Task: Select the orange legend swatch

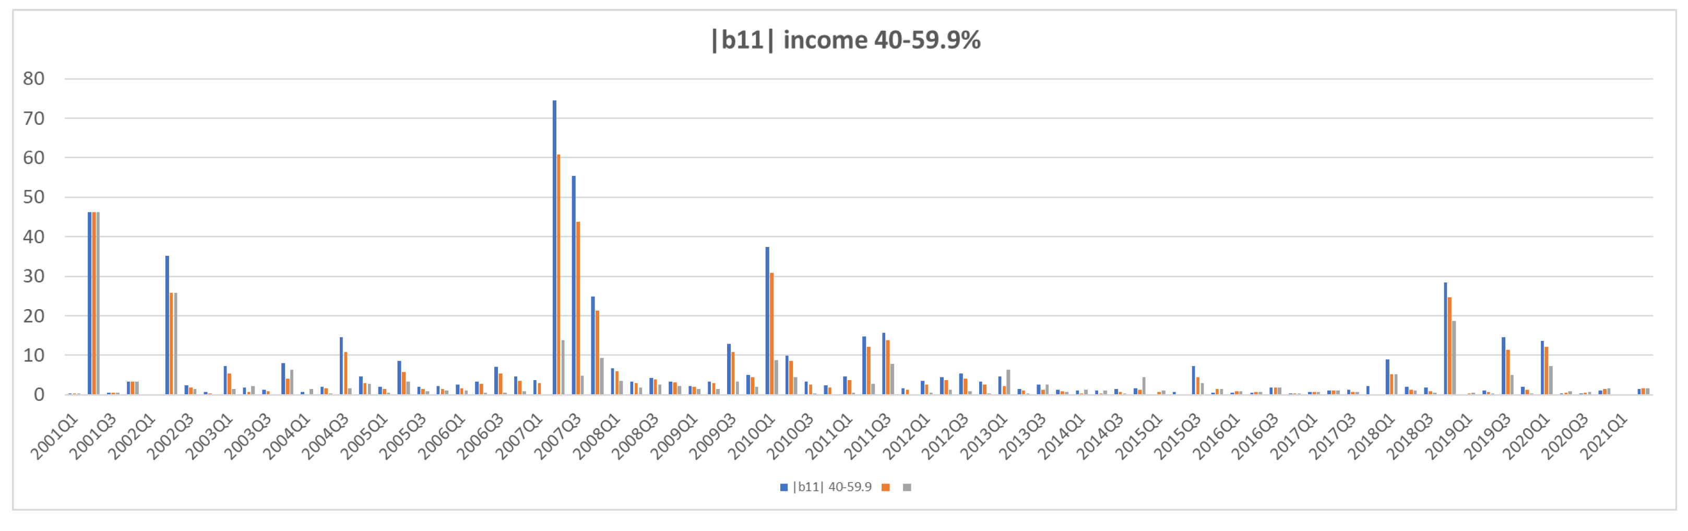Action: click(886, 487)
